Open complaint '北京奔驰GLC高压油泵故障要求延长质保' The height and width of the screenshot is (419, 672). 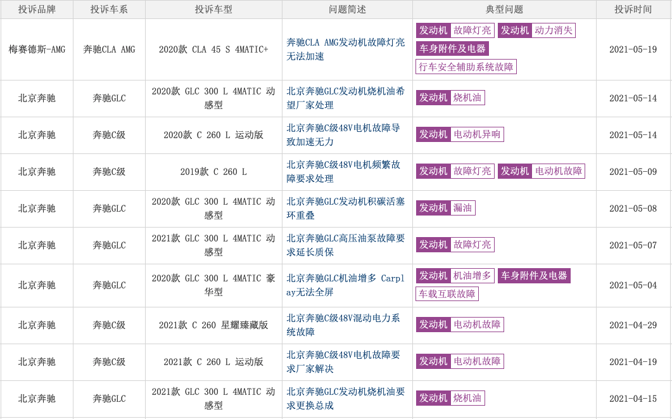[345, 245]
